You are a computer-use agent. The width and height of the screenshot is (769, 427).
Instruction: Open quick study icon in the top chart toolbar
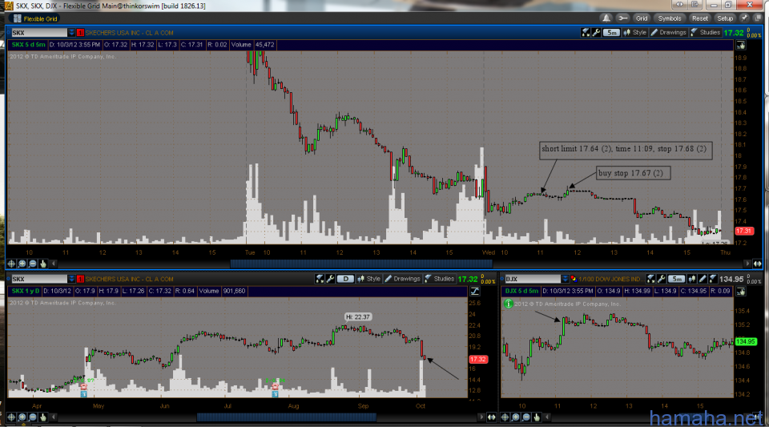[586, 32]
